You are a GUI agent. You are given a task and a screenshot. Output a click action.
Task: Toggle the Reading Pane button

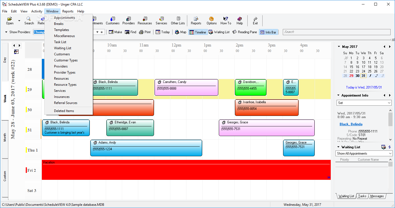245,32
